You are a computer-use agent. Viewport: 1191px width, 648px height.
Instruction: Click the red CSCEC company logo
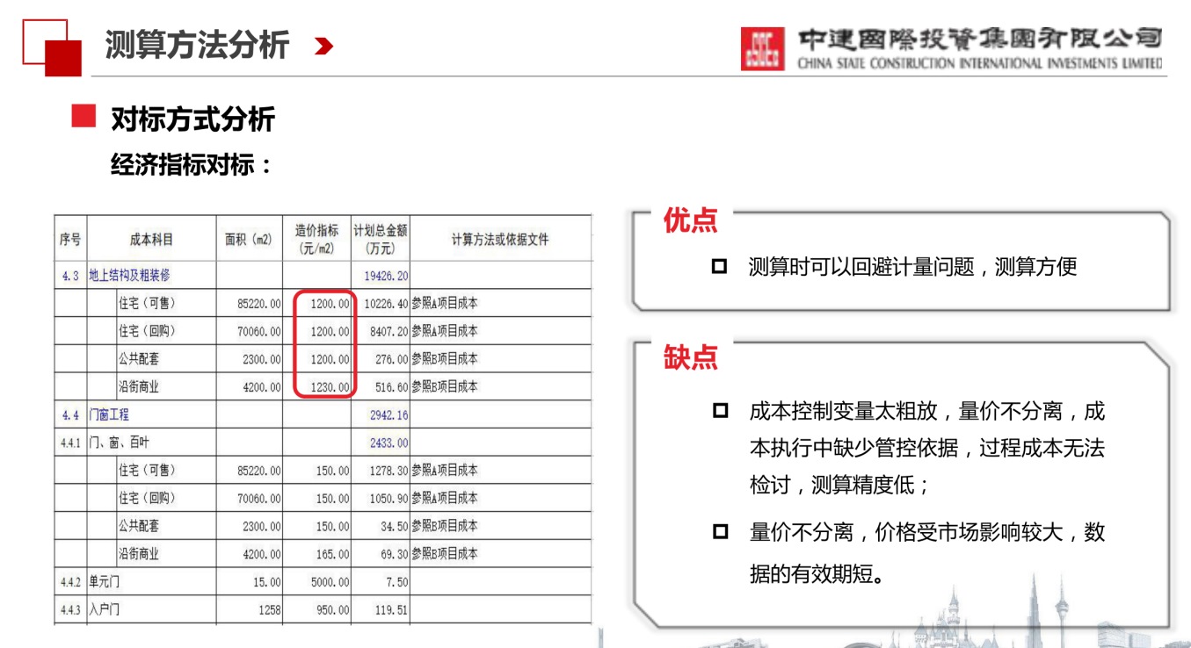coord(761,48)
